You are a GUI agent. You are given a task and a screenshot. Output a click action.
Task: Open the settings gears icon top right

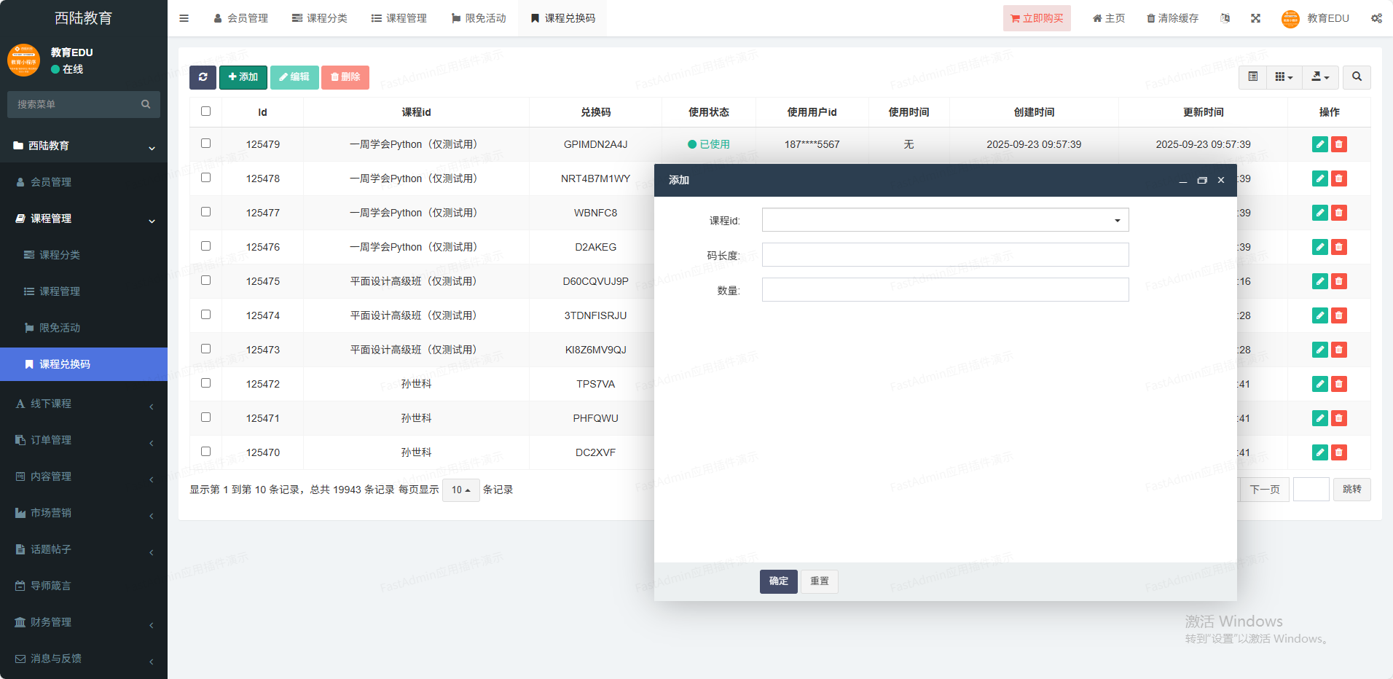click(1376, 18)
